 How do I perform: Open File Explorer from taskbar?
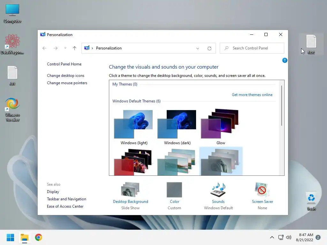point(24,237)
